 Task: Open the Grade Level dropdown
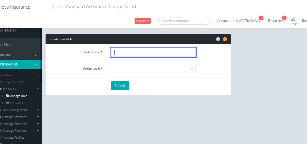click(153, 69)
